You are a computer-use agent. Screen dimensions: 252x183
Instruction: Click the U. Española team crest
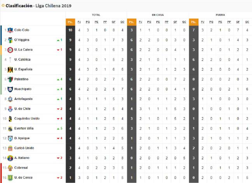pyautogui.click(x=10, y=70)
